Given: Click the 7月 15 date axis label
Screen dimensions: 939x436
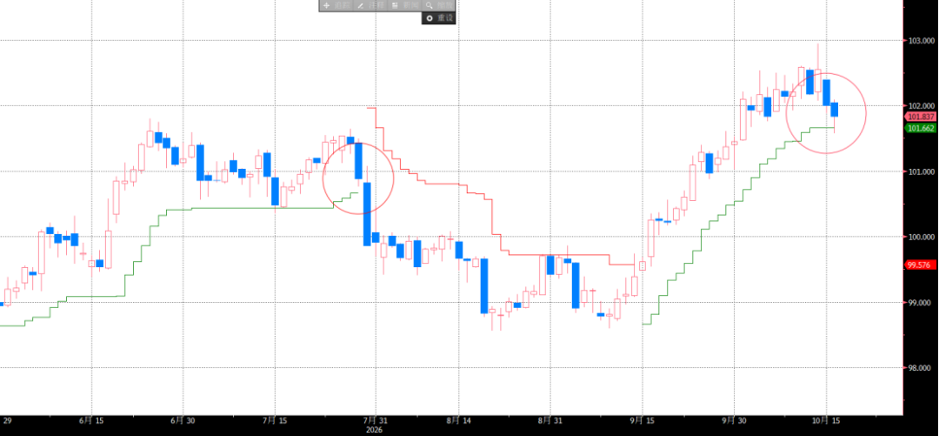Looking at the screenshot, I should [x=276, y=421].
